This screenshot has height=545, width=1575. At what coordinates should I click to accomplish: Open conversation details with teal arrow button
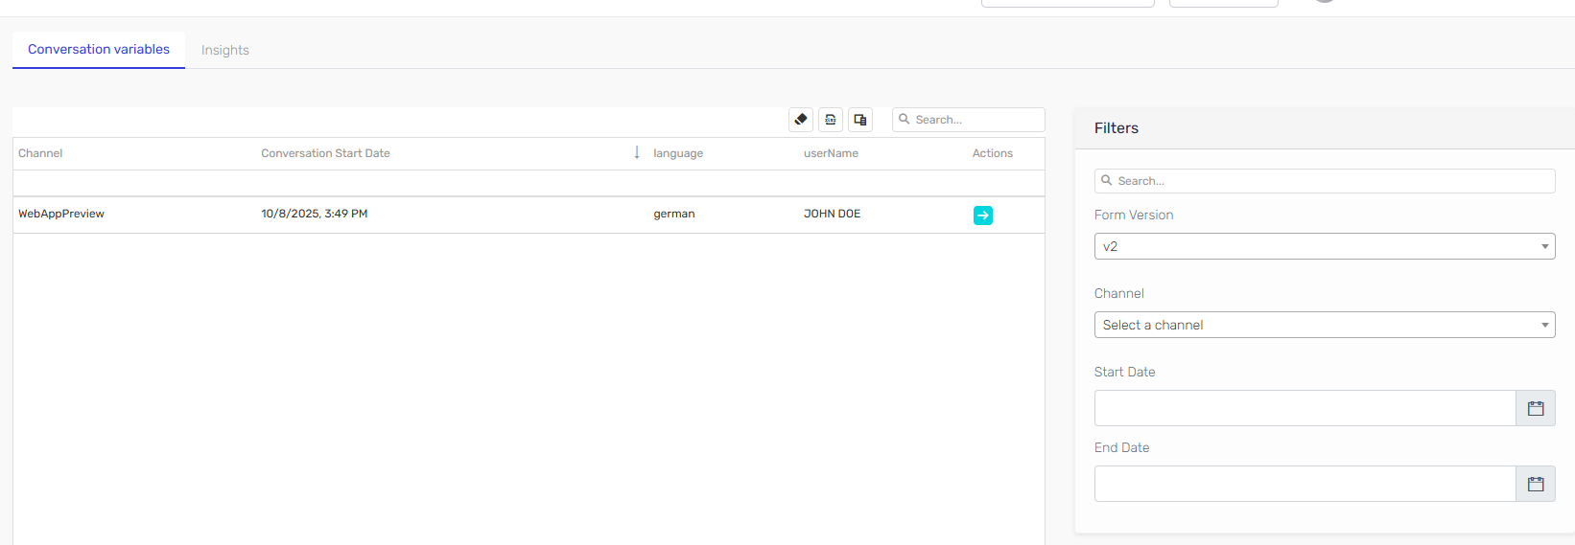click(983, 216)
